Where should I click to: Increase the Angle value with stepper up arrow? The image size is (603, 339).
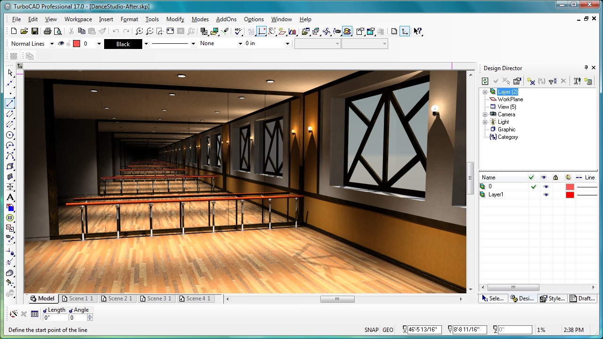pos(90,316)
